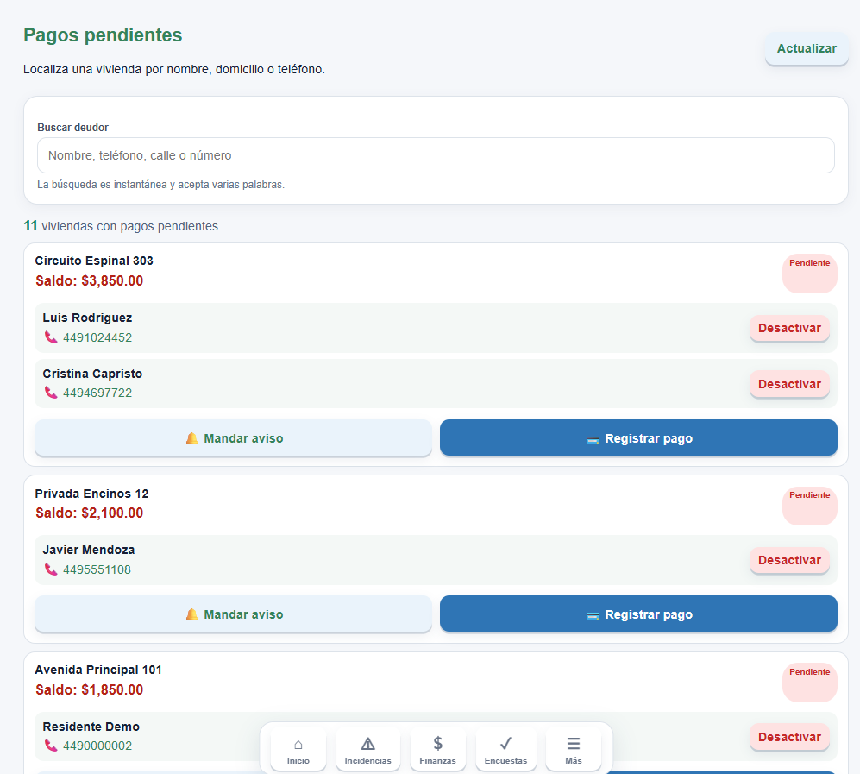The image size is (860, 774).
Task: Send a notice to Circuito Espinal 303
Action: (233, 437)
